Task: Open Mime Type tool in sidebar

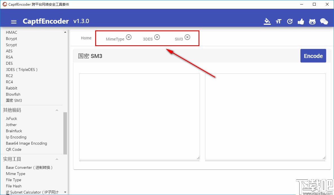Action: [x=15, y=174]
